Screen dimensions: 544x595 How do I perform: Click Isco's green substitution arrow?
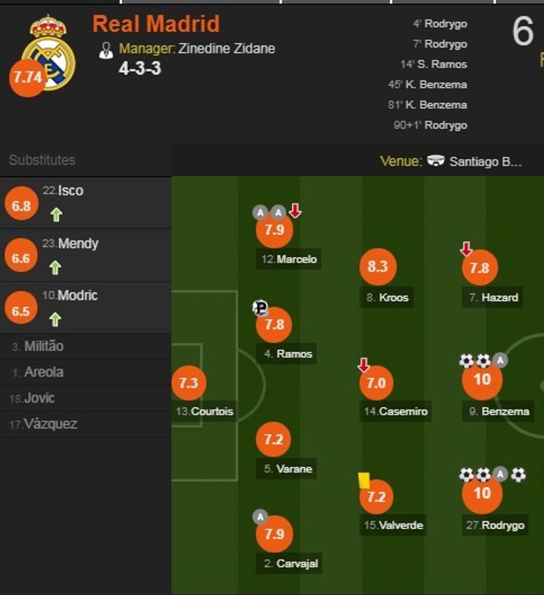pyautogui.click(x=56, y=215)
